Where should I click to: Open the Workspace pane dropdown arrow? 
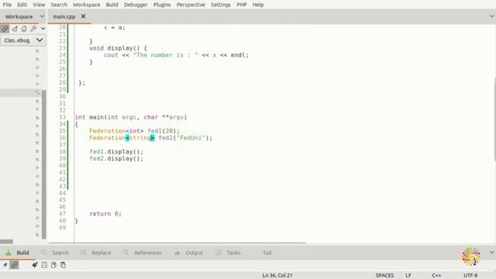point(42,16)
